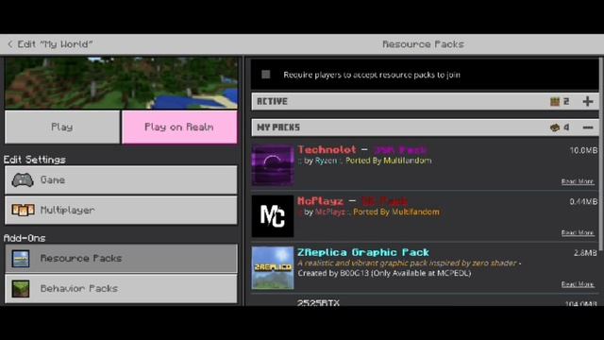Select the McPlayz MC logo thumbnail

pos(273,216)
